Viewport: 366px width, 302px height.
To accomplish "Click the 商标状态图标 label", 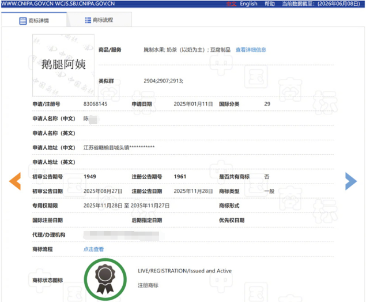I will click(48, 280).
